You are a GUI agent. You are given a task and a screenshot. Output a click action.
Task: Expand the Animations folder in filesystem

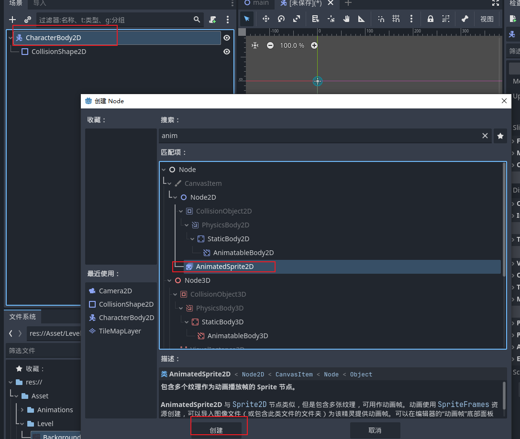22,410
